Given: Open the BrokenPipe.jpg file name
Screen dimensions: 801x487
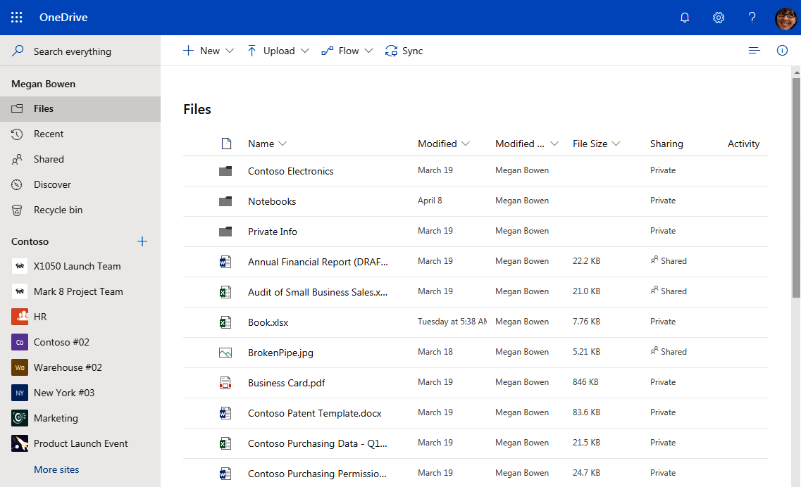Looking at the screenshot, I should 280,353.
